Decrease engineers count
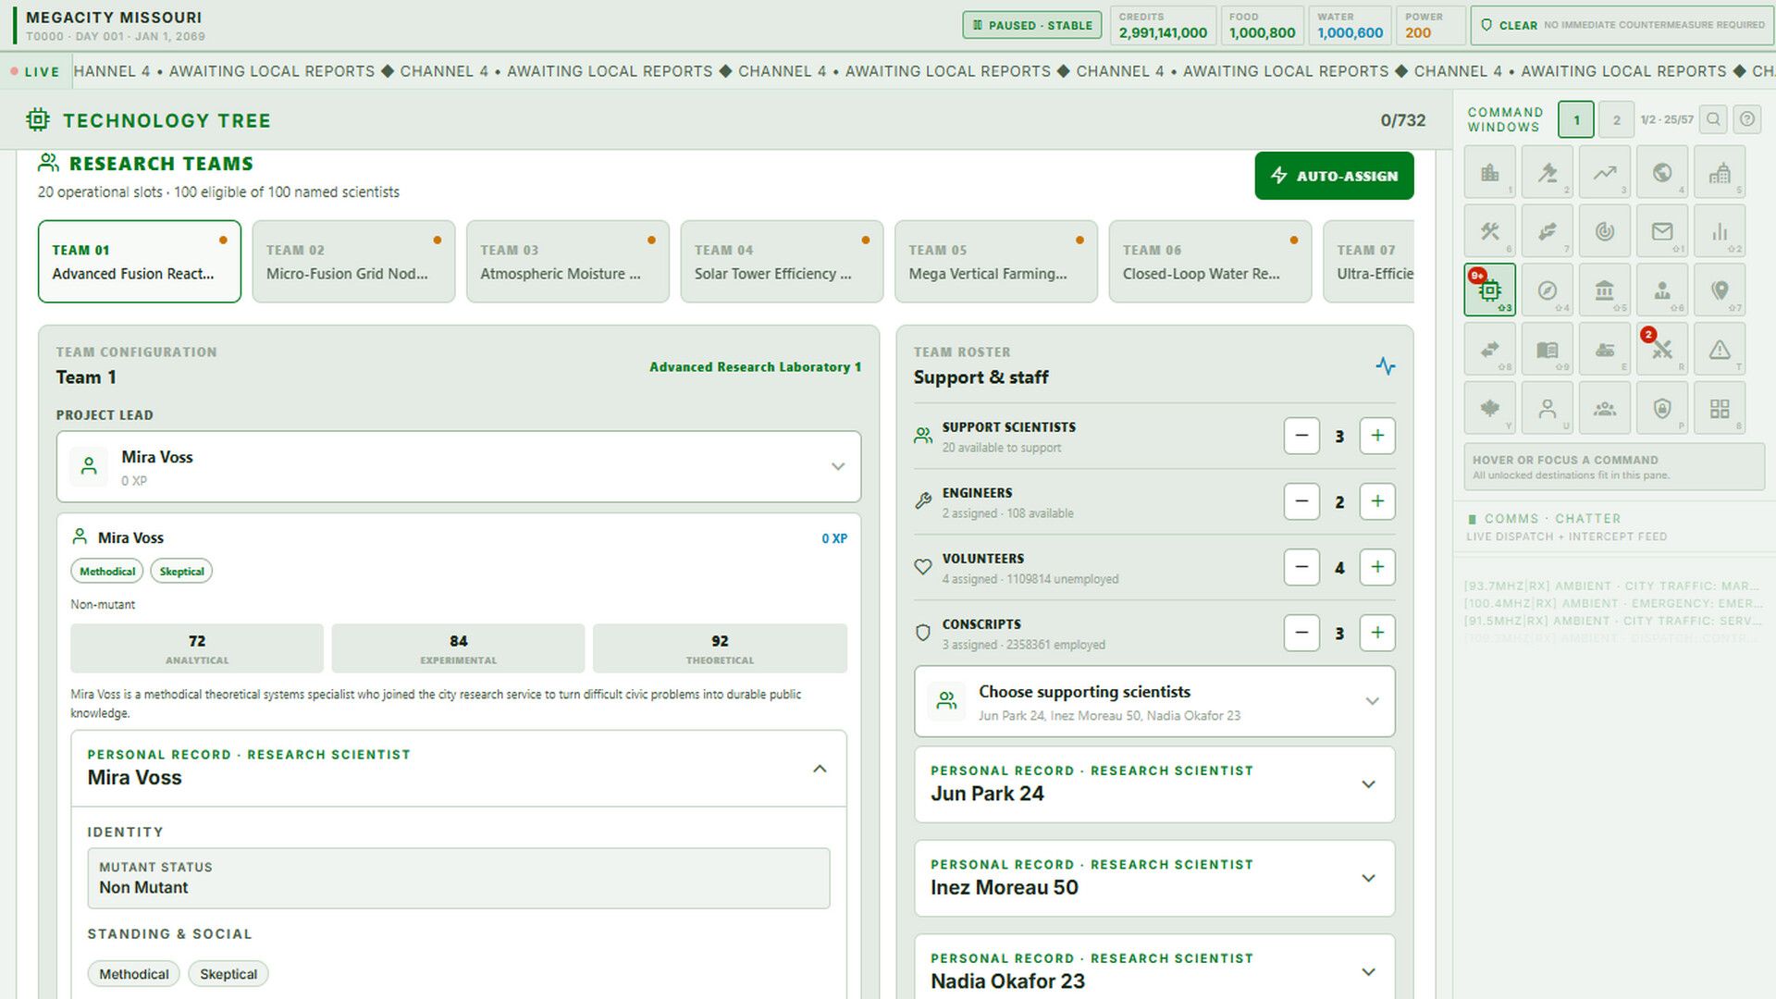Image resolution: width=1776 pixels, height=999 pixels. (x=1301, y=501)
